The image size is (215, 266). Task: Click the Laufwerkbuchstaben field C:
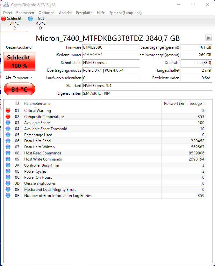pos(111,78)
